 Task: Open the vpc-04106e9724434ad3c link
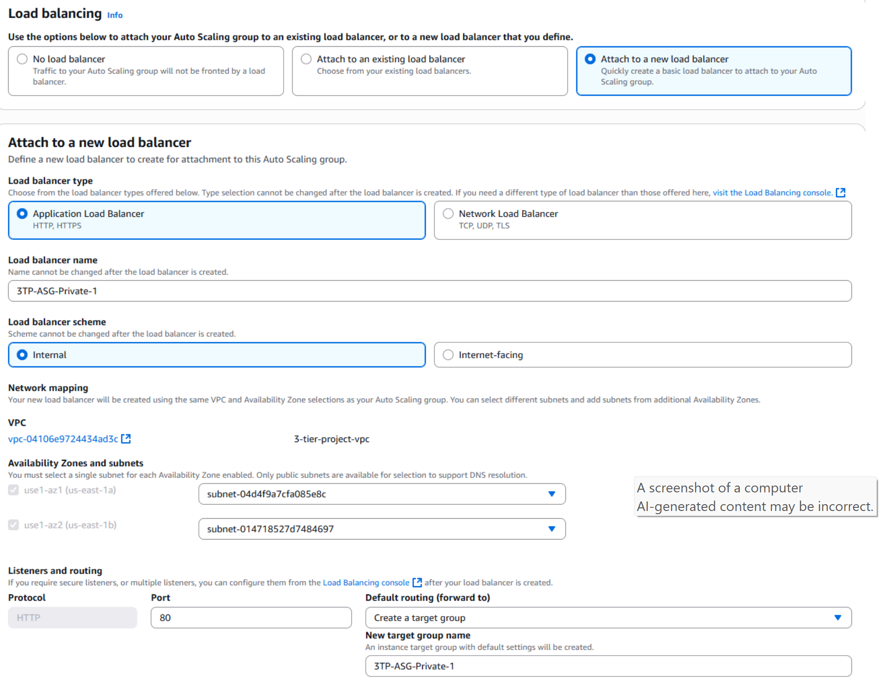[x=62, y=438]
